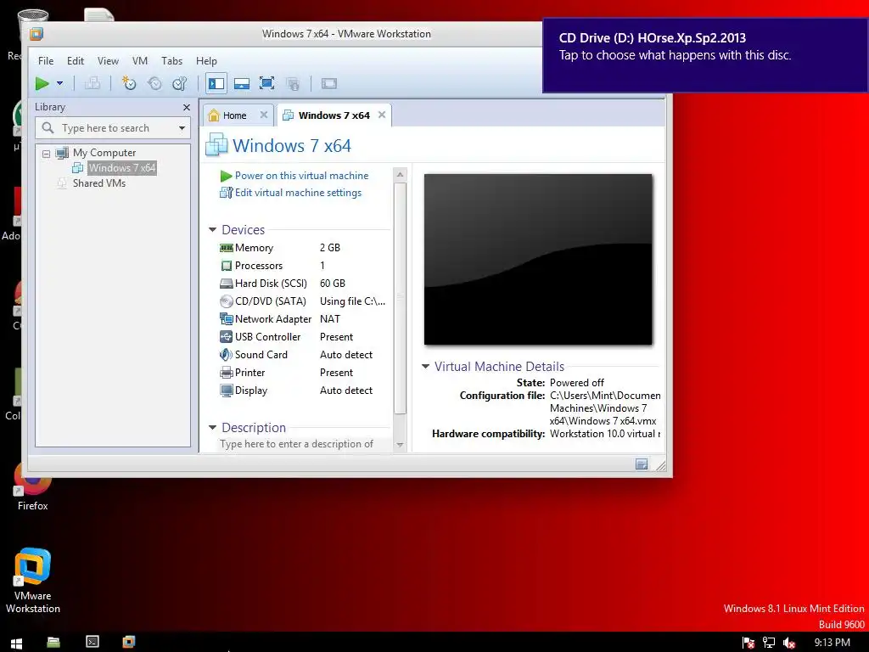The height and width of the screenshot is (652, 869).
Task: Click the Unity mode toolbar icon
Action: (x=293, y=84)
